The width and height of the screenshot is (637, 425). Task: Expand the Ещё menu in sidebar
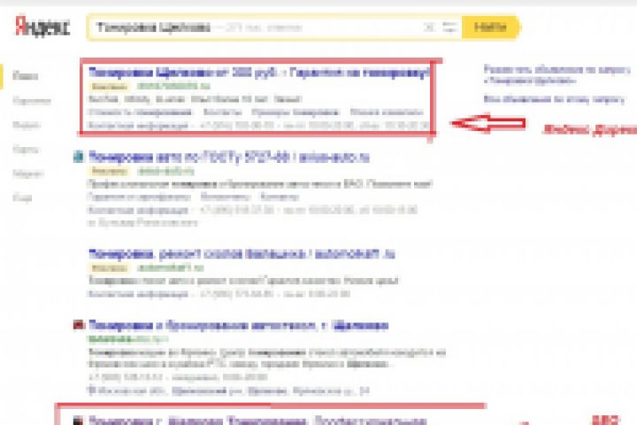[x=22, y=198]
